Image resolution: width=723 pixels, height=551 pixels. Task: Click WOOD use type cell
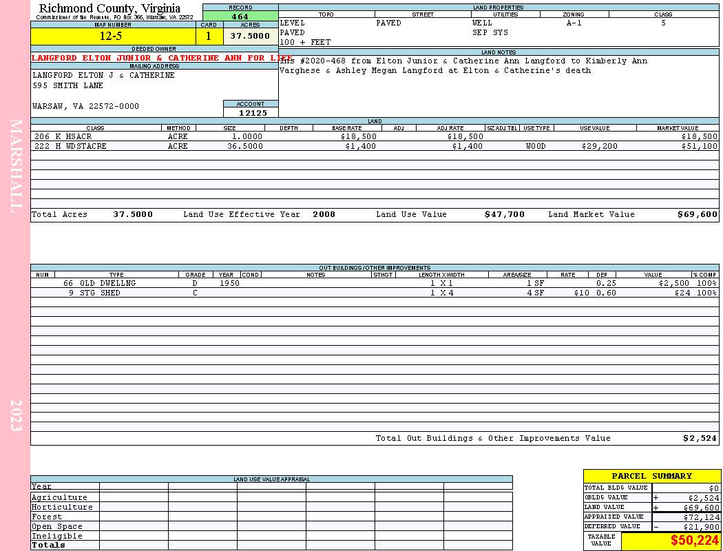(x=536, y=146)
